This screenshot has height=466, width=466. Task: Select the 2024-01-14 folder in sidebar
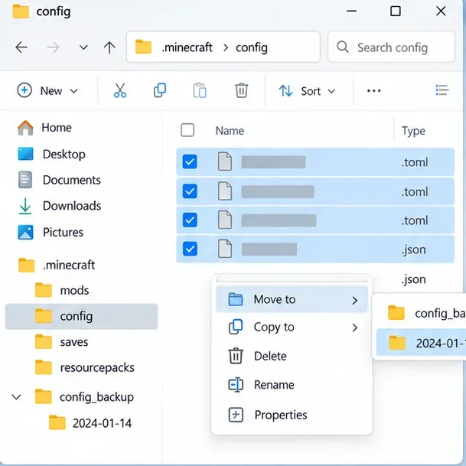pyautogui.click(x=90, y=423)
